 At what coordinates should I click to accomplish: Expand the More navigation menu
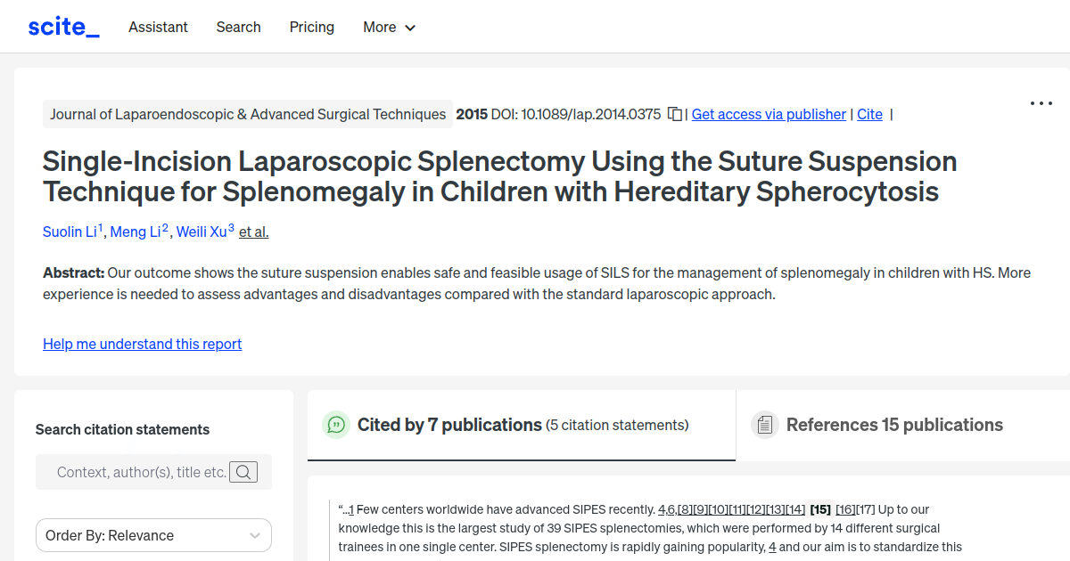390,27
